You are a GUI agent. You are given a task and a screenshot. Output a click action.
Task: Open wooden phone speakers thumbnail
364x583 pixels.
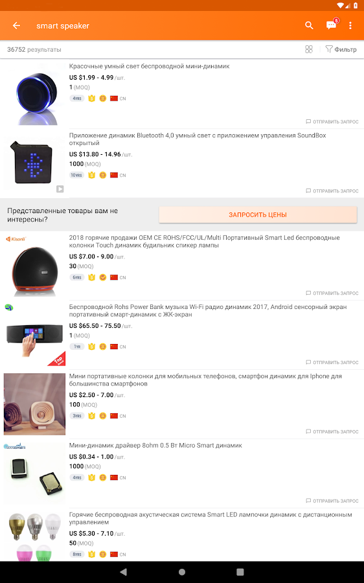[34, 404]
